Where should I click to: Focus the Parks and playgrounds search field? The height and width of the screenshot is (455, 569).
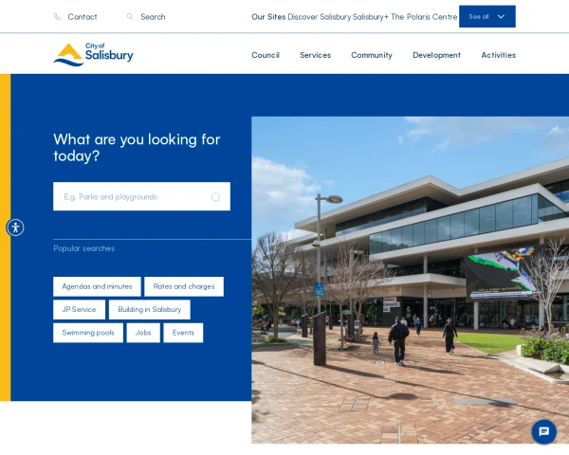click(x=141, y=196)
